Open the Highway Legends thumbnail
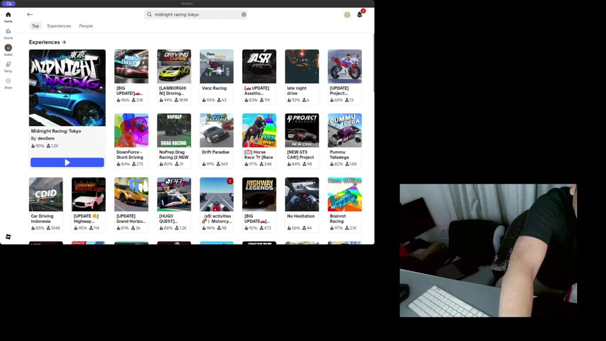Viewport: 606px width, 341px height. coord(259,194)
